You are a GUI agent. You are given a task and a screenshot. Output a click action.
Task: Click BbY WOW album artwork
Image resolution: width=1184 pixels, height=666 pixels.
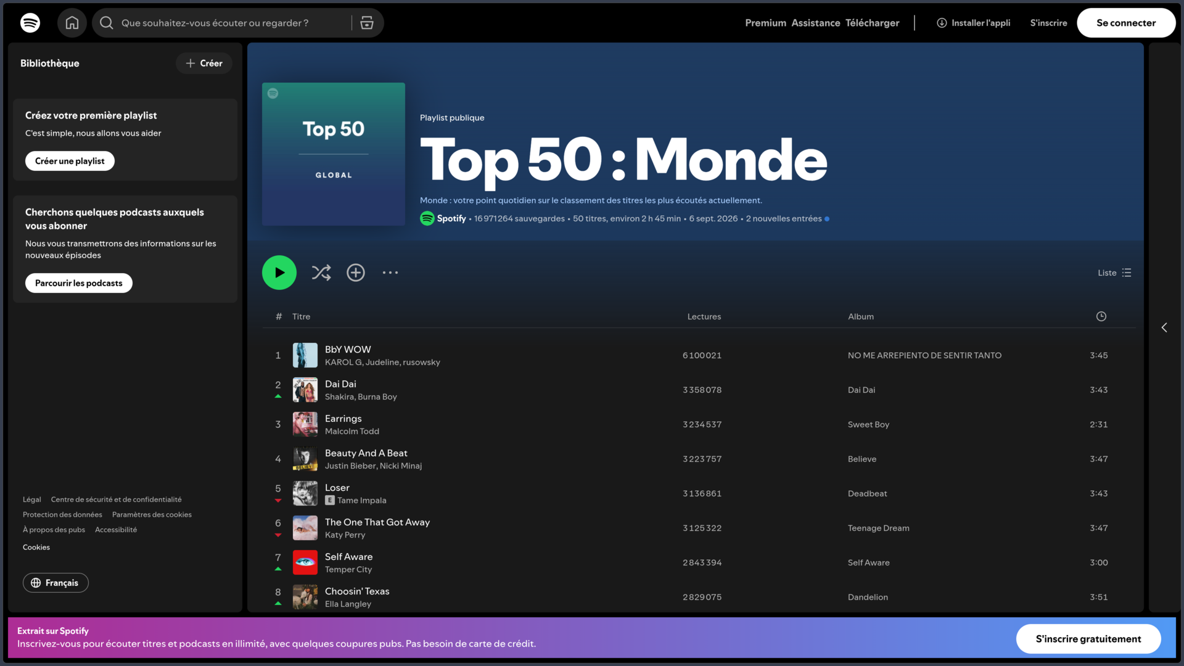point(305,355)
